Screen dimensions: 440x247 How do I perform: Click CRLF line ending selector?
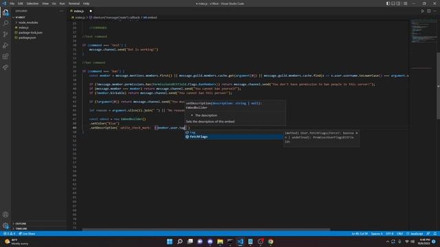[x=399, y=233]
